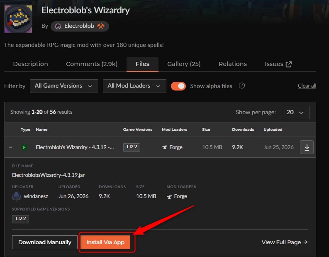Click the Electroblob's Wizardry mod logo thumbnail
The height and width of the screenshot is (257, 329).
[18, 19]
